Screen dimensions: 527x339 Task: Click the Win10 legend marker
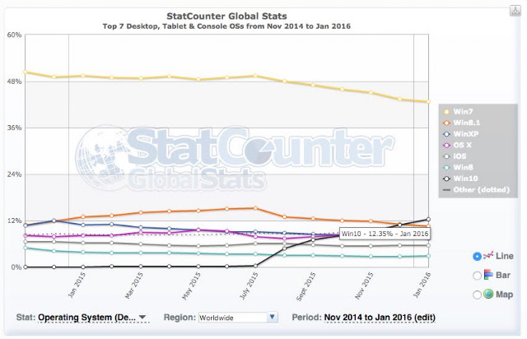tap(446, 179)
